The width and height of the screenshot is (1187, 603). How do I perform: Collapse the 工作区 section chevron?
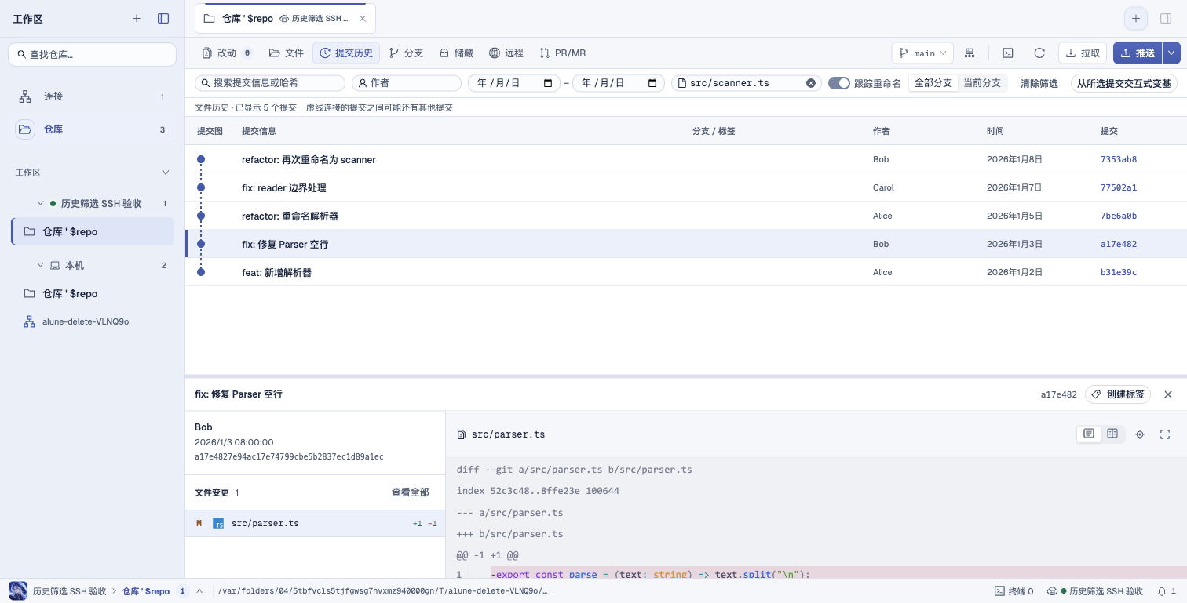165,173
